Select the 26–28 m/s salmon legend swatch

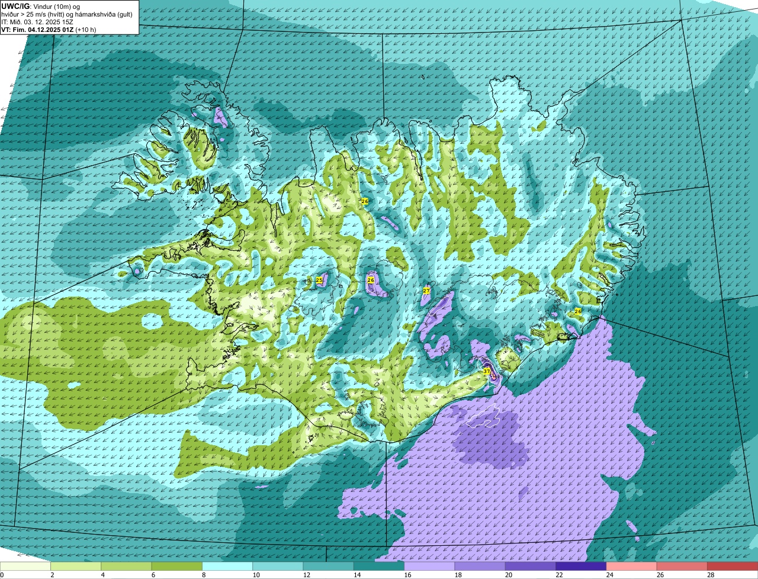click(x=682, y=566)
